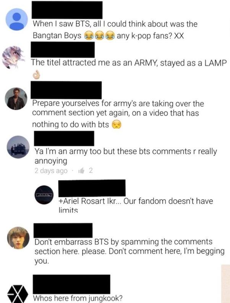Viewport: 230px width, 303px height.
Task: Click the unamused emoji after 'with bts'
Action: pyautogui.click(x=117, y=124)
